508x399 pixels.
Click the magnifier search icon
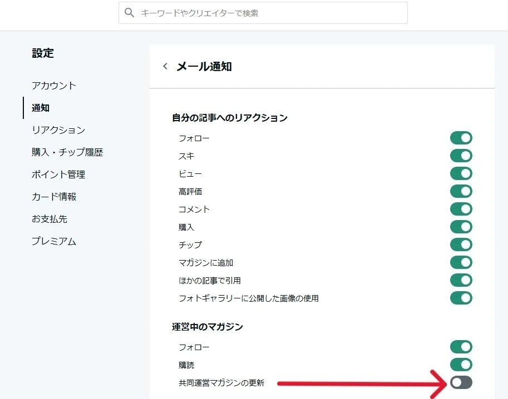pyautogui.click(x=129, y=13)
